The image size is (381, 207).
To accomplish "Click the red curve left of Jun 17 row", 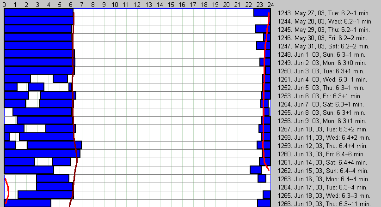I will [x=8, y=187].
